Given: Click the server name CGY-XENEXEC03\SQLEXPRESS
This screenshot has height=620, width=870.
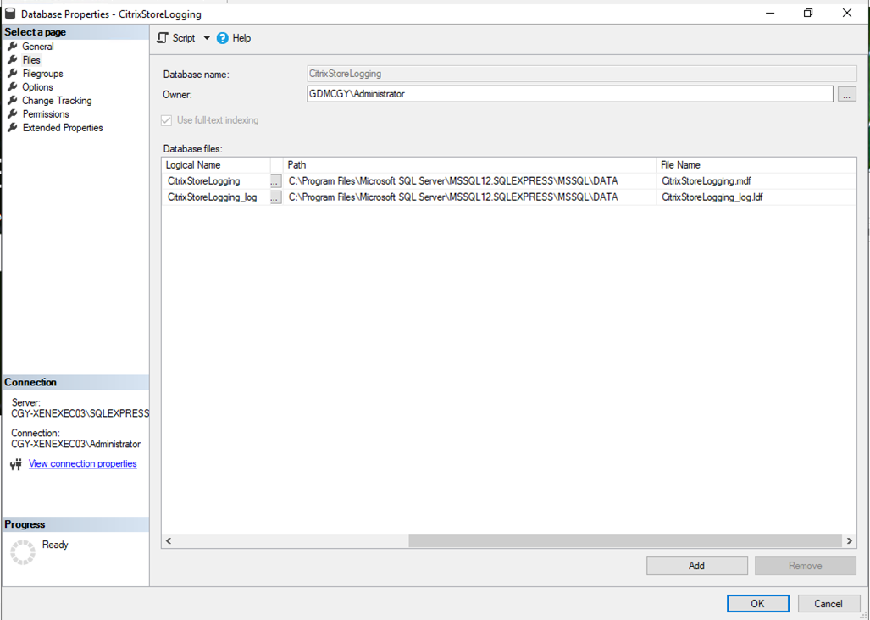Looking at the screenshot, I should [80, 413].
